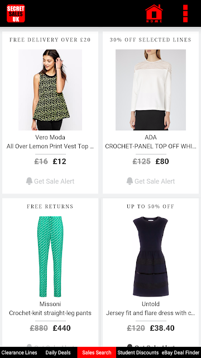The width and height of the screenshot is (201, 358).
Task: Get Sale Alert for ADA crochet-panel top
Action: (x=151, y=181)
